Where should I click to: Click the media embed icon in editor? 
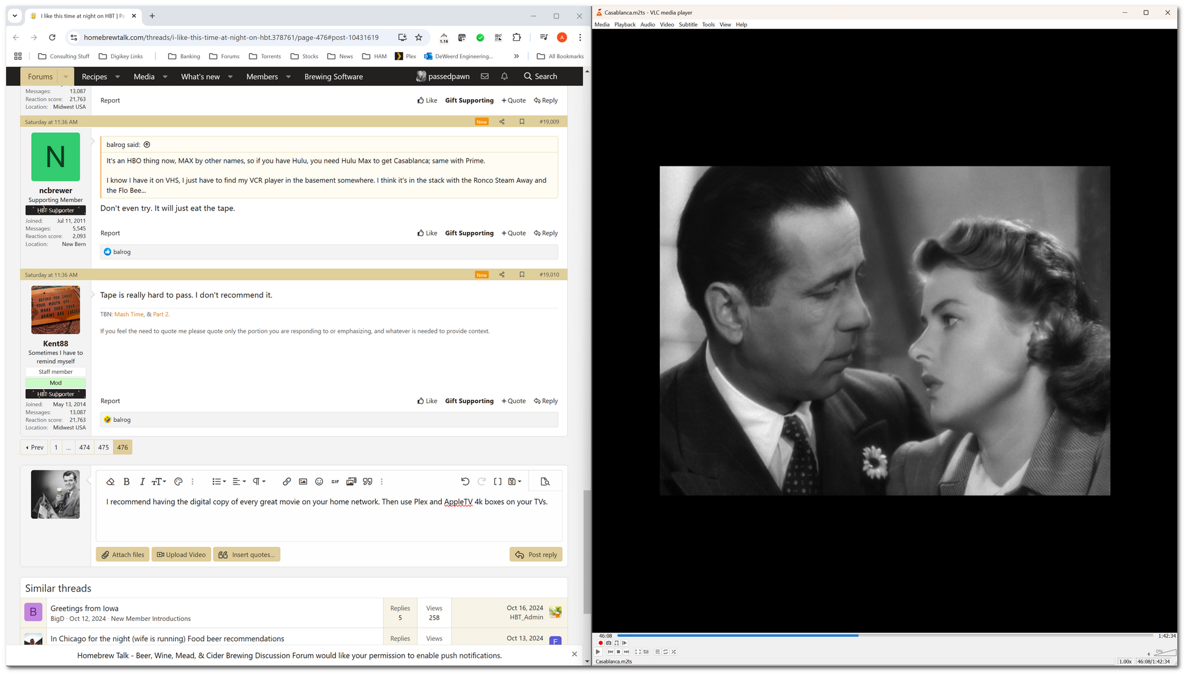[351, 482]
